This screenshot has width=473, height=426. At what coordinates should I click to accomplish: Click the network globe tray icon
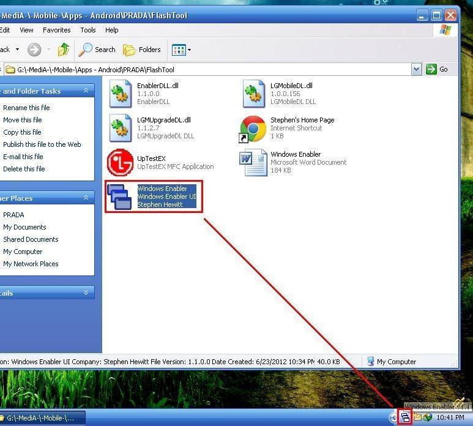pos(428,417)
